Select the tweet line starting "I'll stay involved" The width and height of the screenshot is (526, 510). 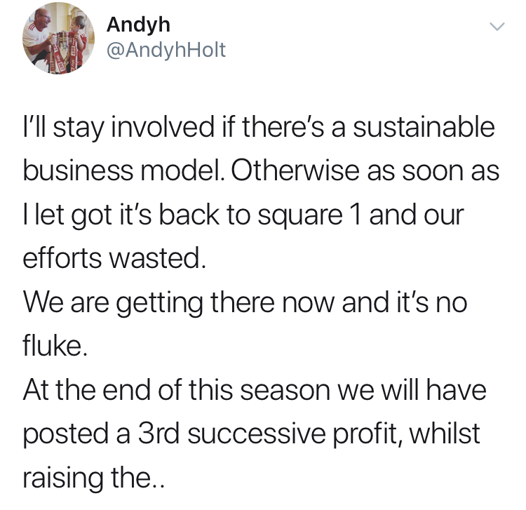(x=259, y=128)
